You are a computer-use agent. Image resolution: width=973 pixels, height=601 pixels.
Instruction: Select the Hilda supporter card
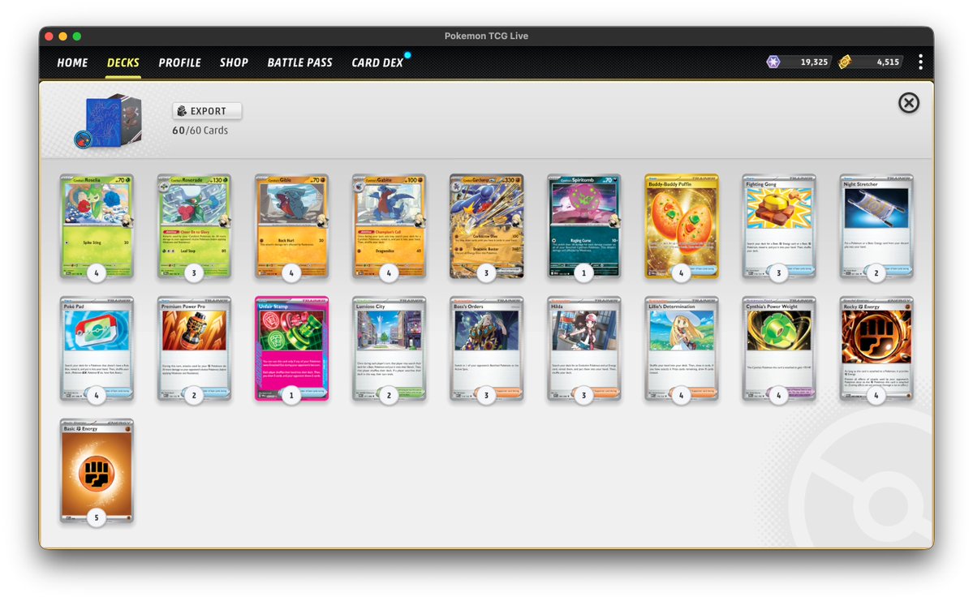pyautogui.click(x=584, y=349)
